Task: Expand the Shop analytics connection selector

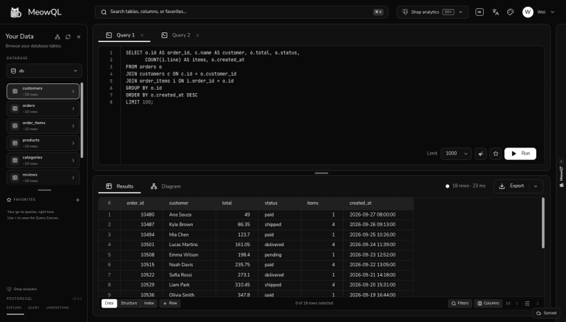Action: (433, 12)
